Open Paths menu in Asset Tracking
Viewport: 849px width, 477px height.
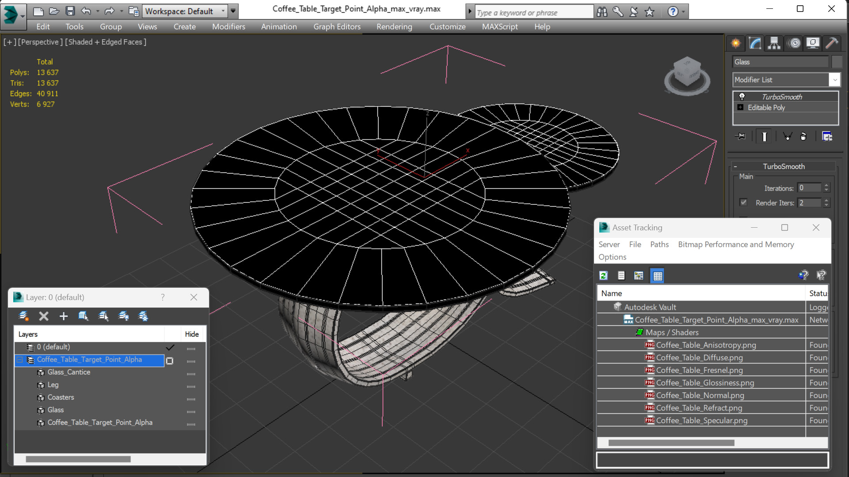coord(659,244)
